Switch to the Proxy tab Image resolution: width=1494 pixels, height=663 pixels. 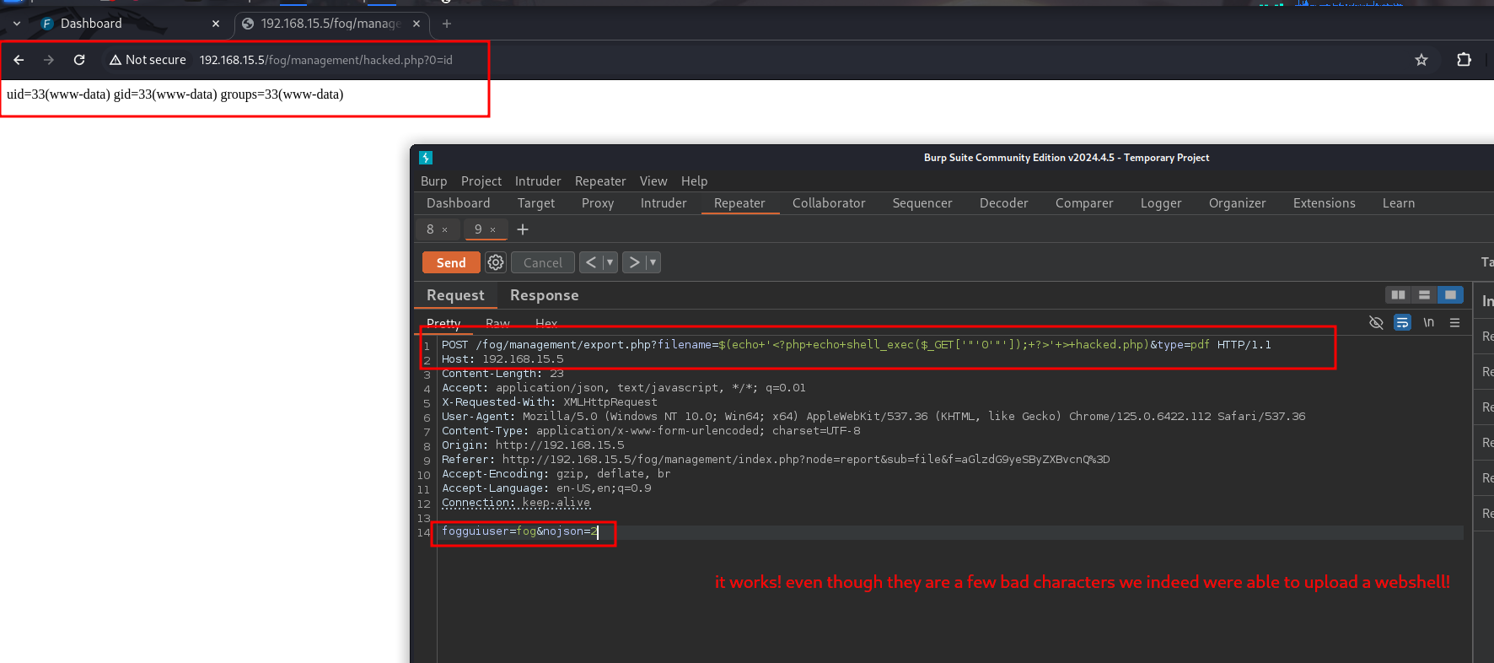click(598, 203)
